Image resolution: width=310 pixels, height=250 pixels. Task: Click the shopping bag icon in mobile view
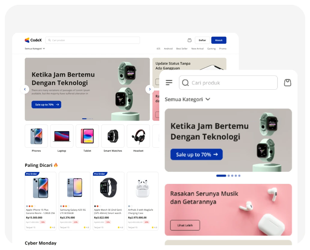287,83
